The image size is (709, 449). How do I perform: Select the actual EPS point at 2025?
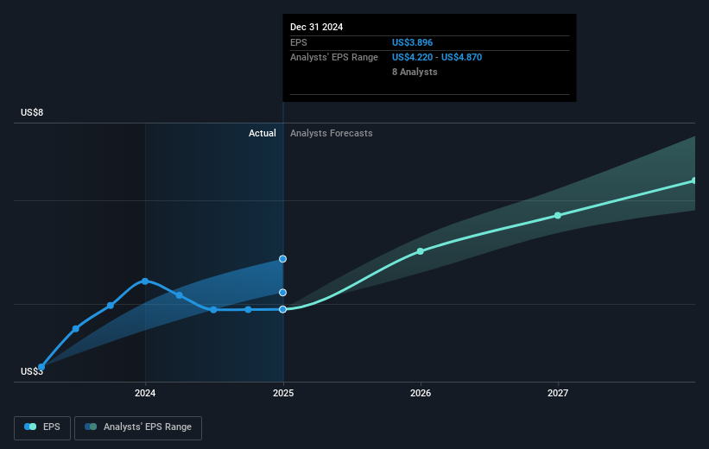282,309
